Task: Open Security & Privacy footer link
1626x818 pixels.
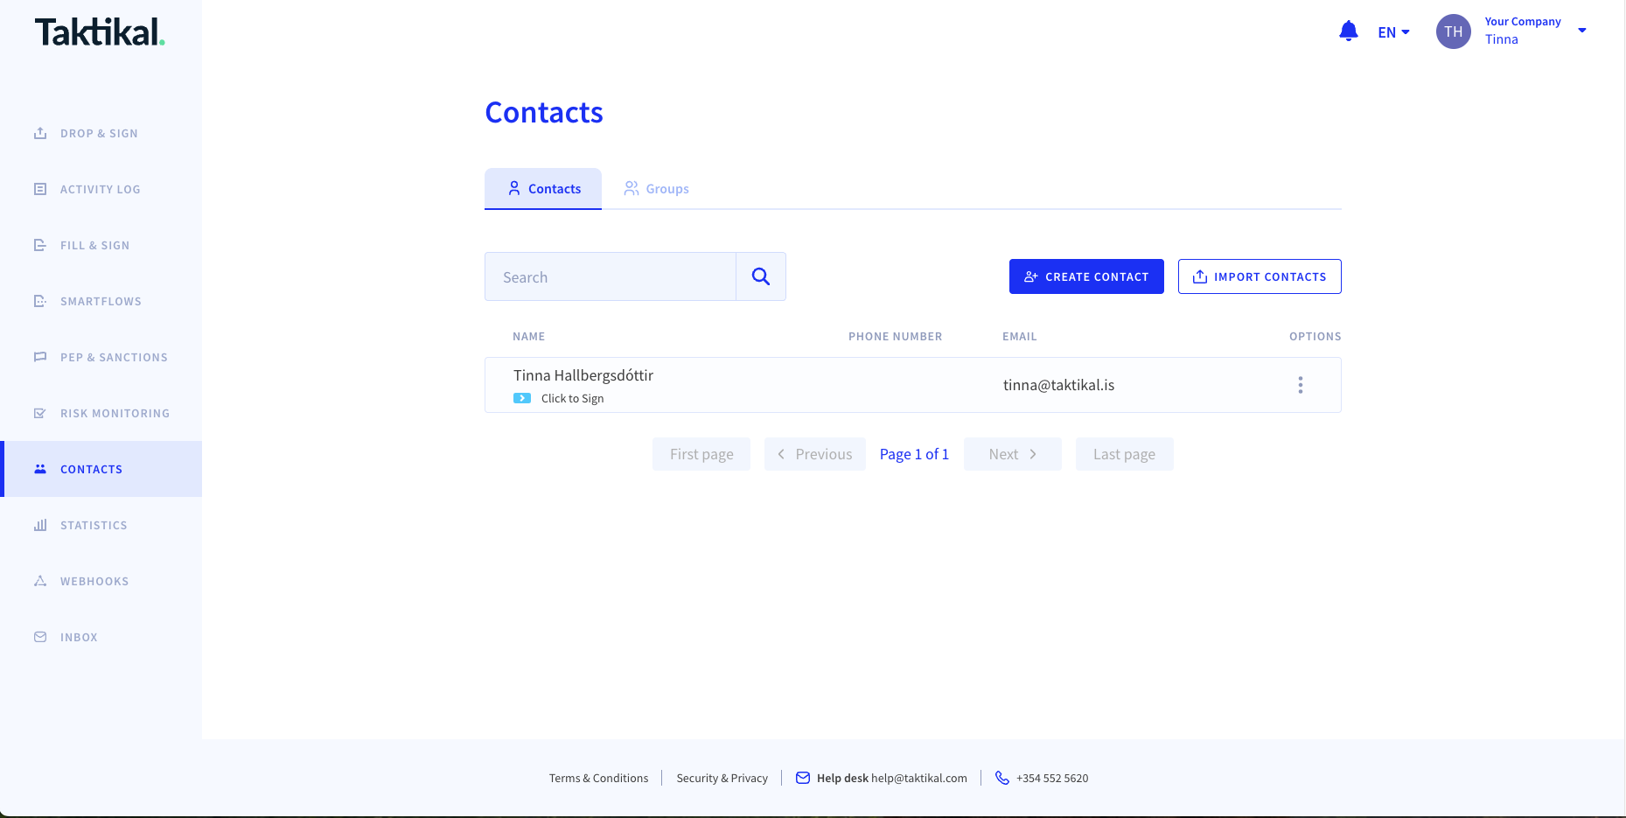Action: pyautogui.click(x=722, y=779)
